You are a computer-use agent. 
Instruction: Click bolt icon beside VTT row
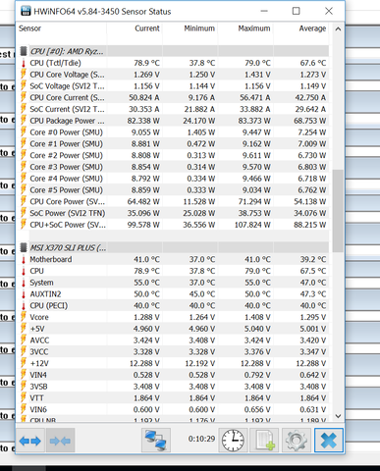click(24, 398)
